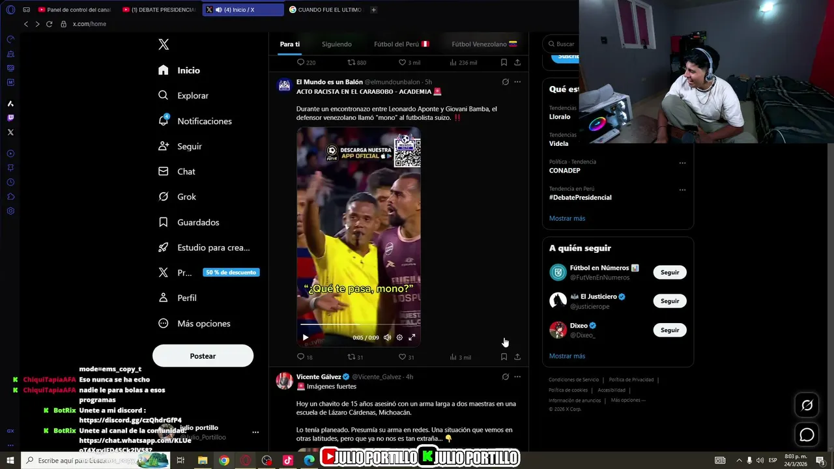
Task: Like the El Mundo es un Balón post
Action: click(x=406, y=357)
